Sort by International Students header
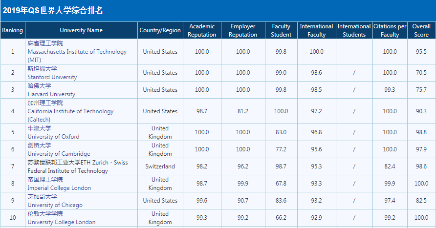The image size is (436, 228). tap(354, 30)
